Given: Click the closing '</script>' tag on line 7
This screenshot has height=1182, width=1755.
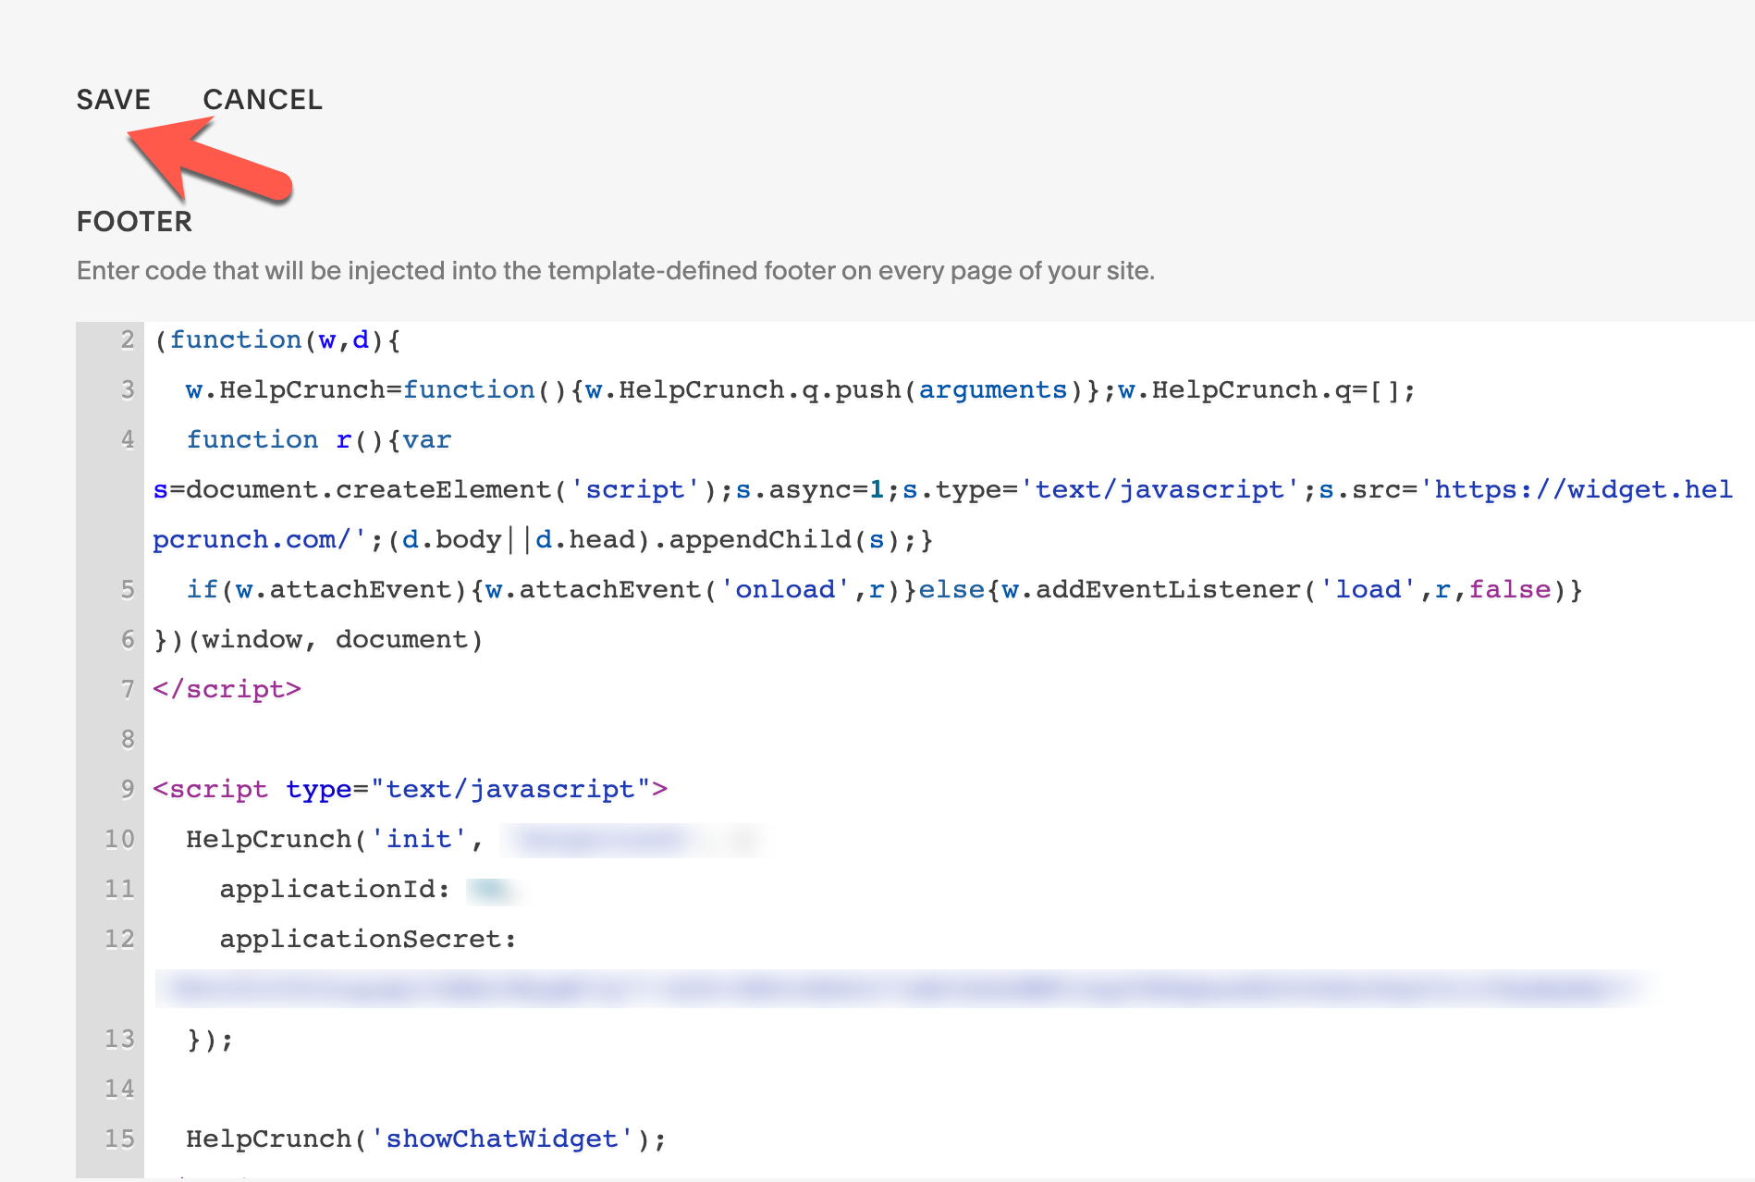Looking at the screenshot, I should click(227, 690).
